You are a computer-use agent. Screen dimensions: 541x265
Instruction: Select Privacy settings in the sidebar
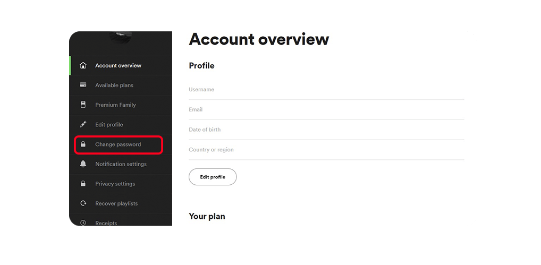121,184
